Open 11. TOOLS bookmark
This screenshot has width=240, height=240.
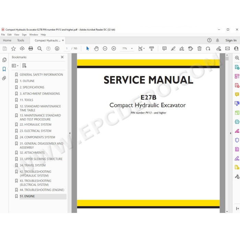26,100
